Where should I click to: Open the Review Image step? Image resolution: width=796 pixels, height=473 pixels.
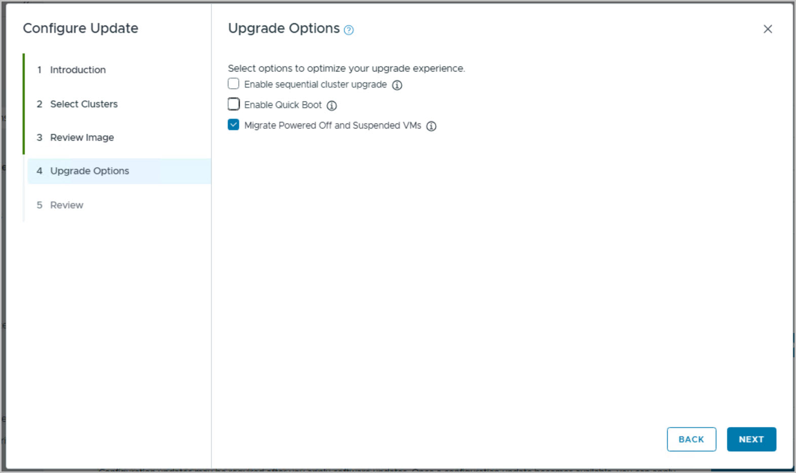tap(82, 137)
